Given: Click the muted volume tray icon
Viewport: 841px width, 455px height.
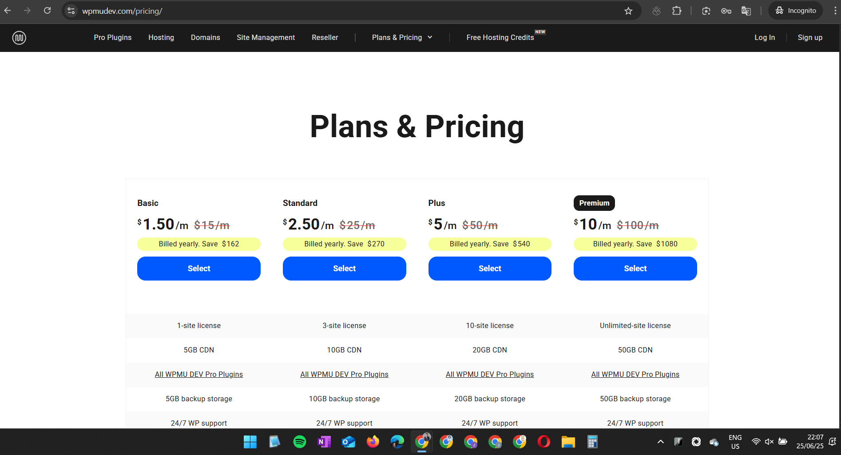Looking at the screenshot, I should point(769,442).
